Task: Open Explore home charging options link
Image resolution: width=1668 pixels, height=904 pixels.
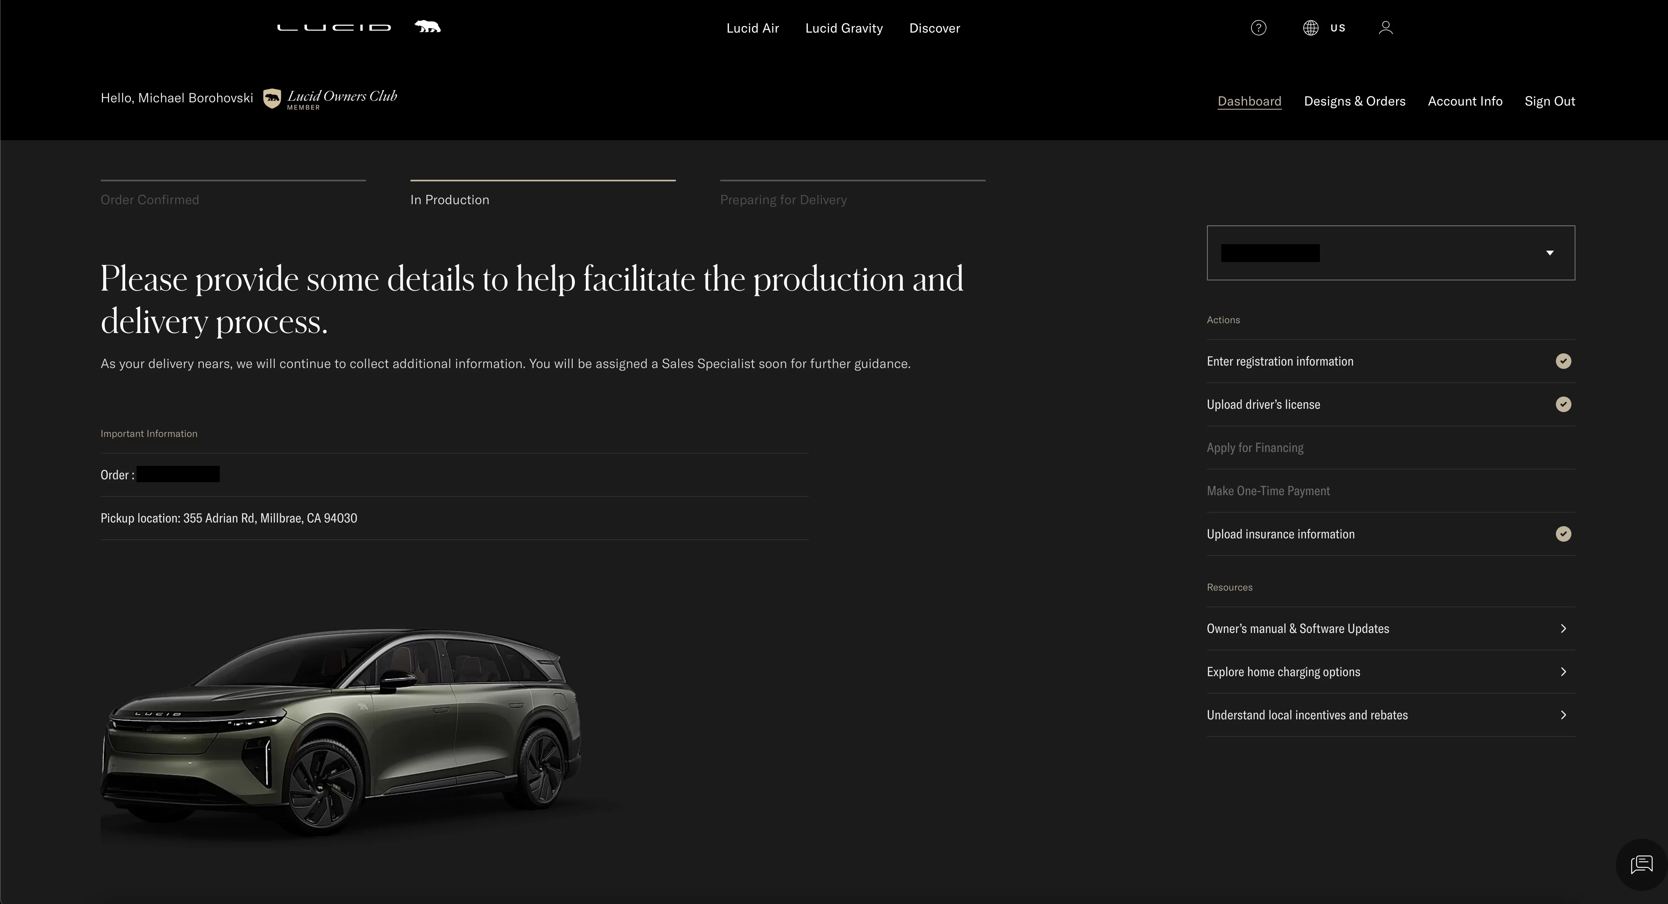Action: pos(1390,672)
